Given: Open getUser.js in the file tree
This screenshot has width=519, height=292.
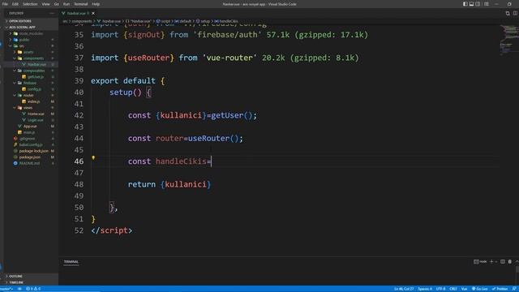Looking at the screenshot, I should click(31, 77).
